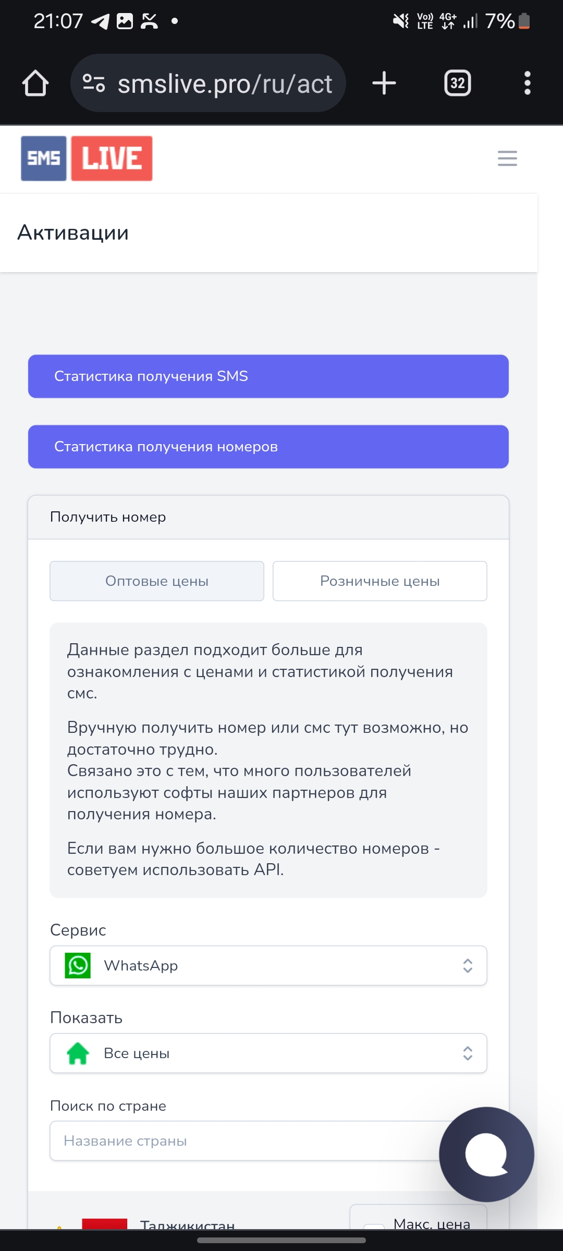Image resolution: width=563 pixels, height=1251 pixels.
Task: Open a new browser tab with plus icon
Action: [384, 83]
